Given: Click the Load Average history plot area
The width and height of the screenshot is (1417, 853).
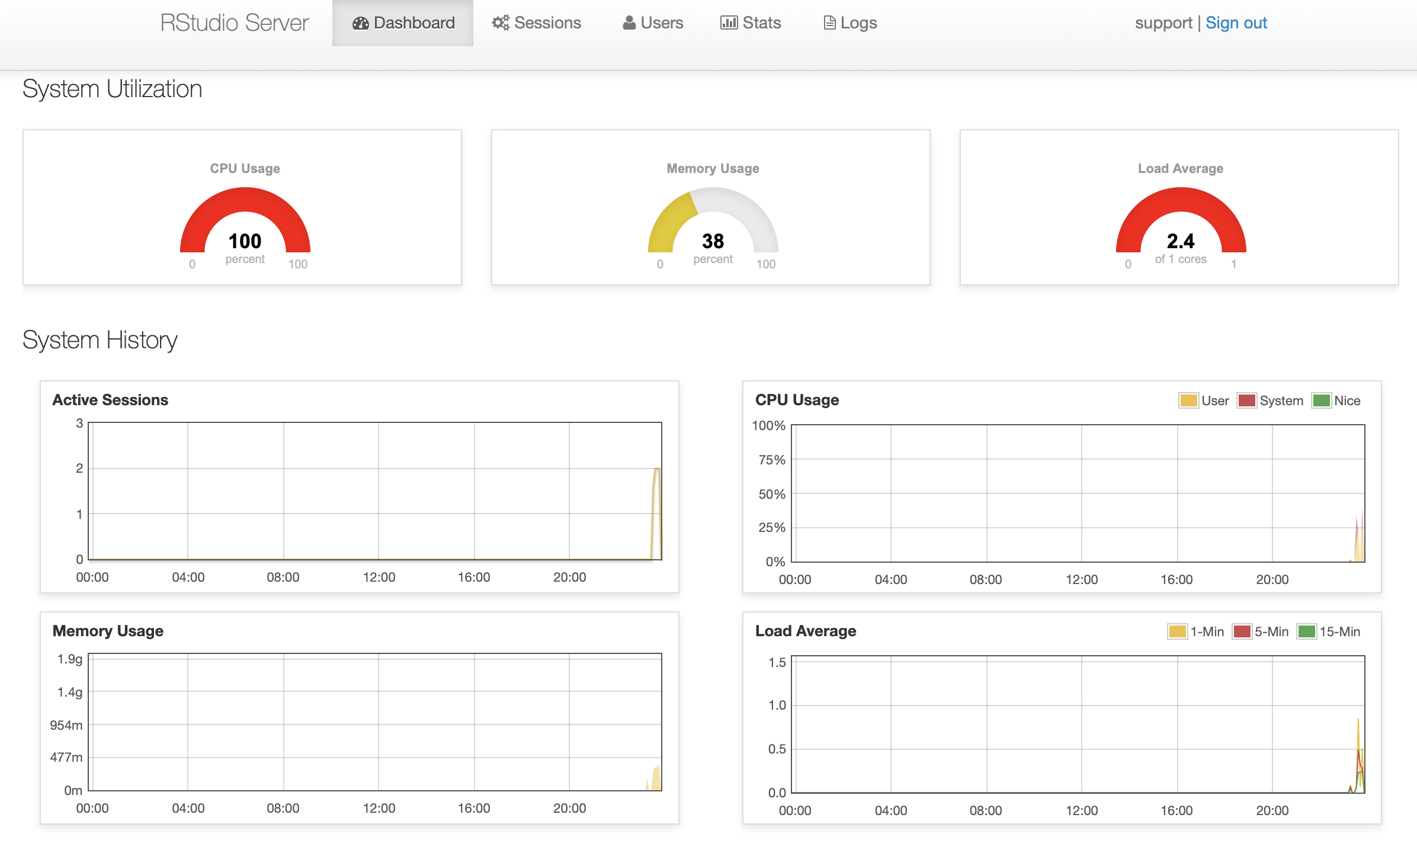Looking at the screenshot, I should click(x=1078, y=724).
